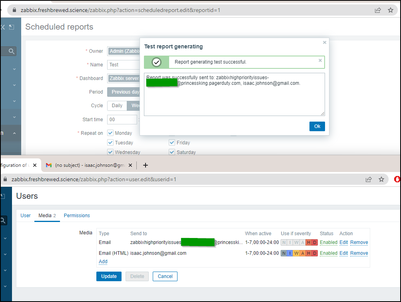Click the report result text area
This screenshot has height=302, width=401.
click(x=234, y=94)
